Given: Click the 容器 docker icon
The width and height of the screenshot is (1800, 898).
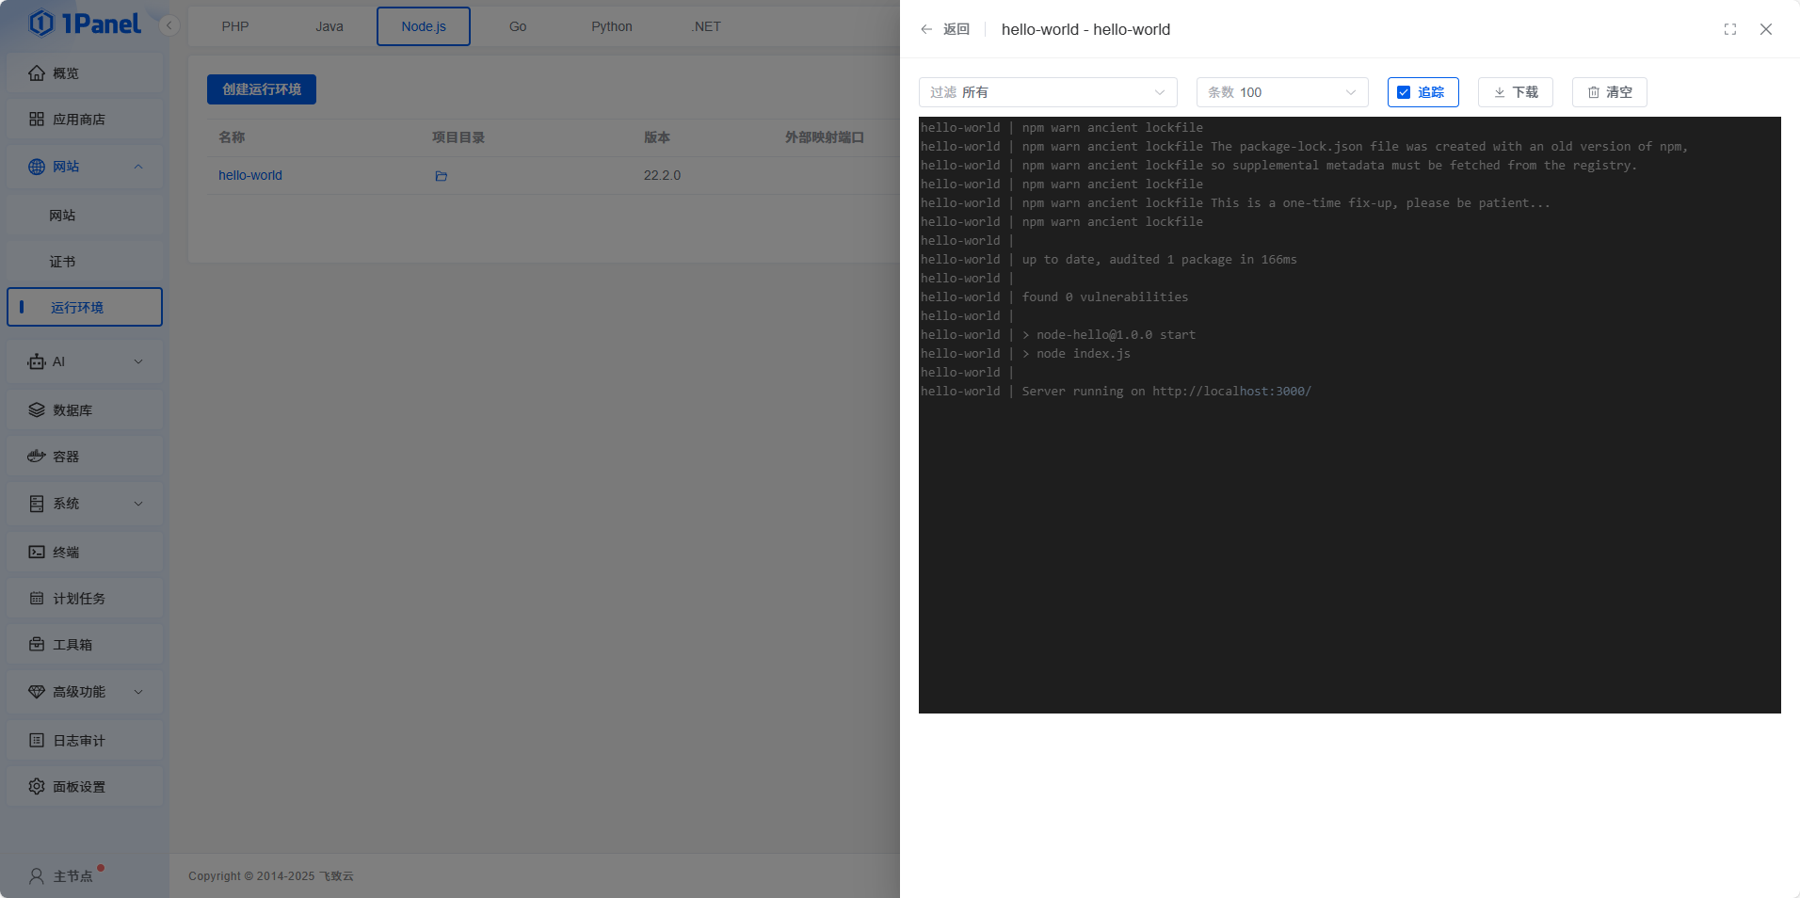Looking at the screenshot, I should pos(37,457).
